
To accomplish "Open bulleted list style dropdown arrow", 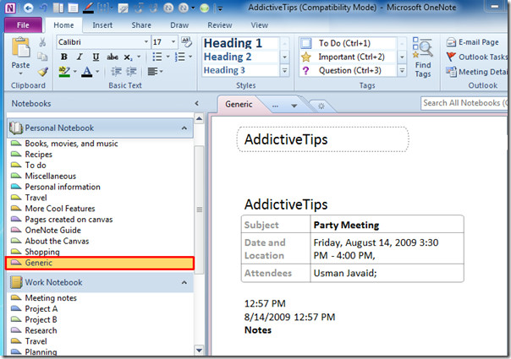I will coord(168,57).
